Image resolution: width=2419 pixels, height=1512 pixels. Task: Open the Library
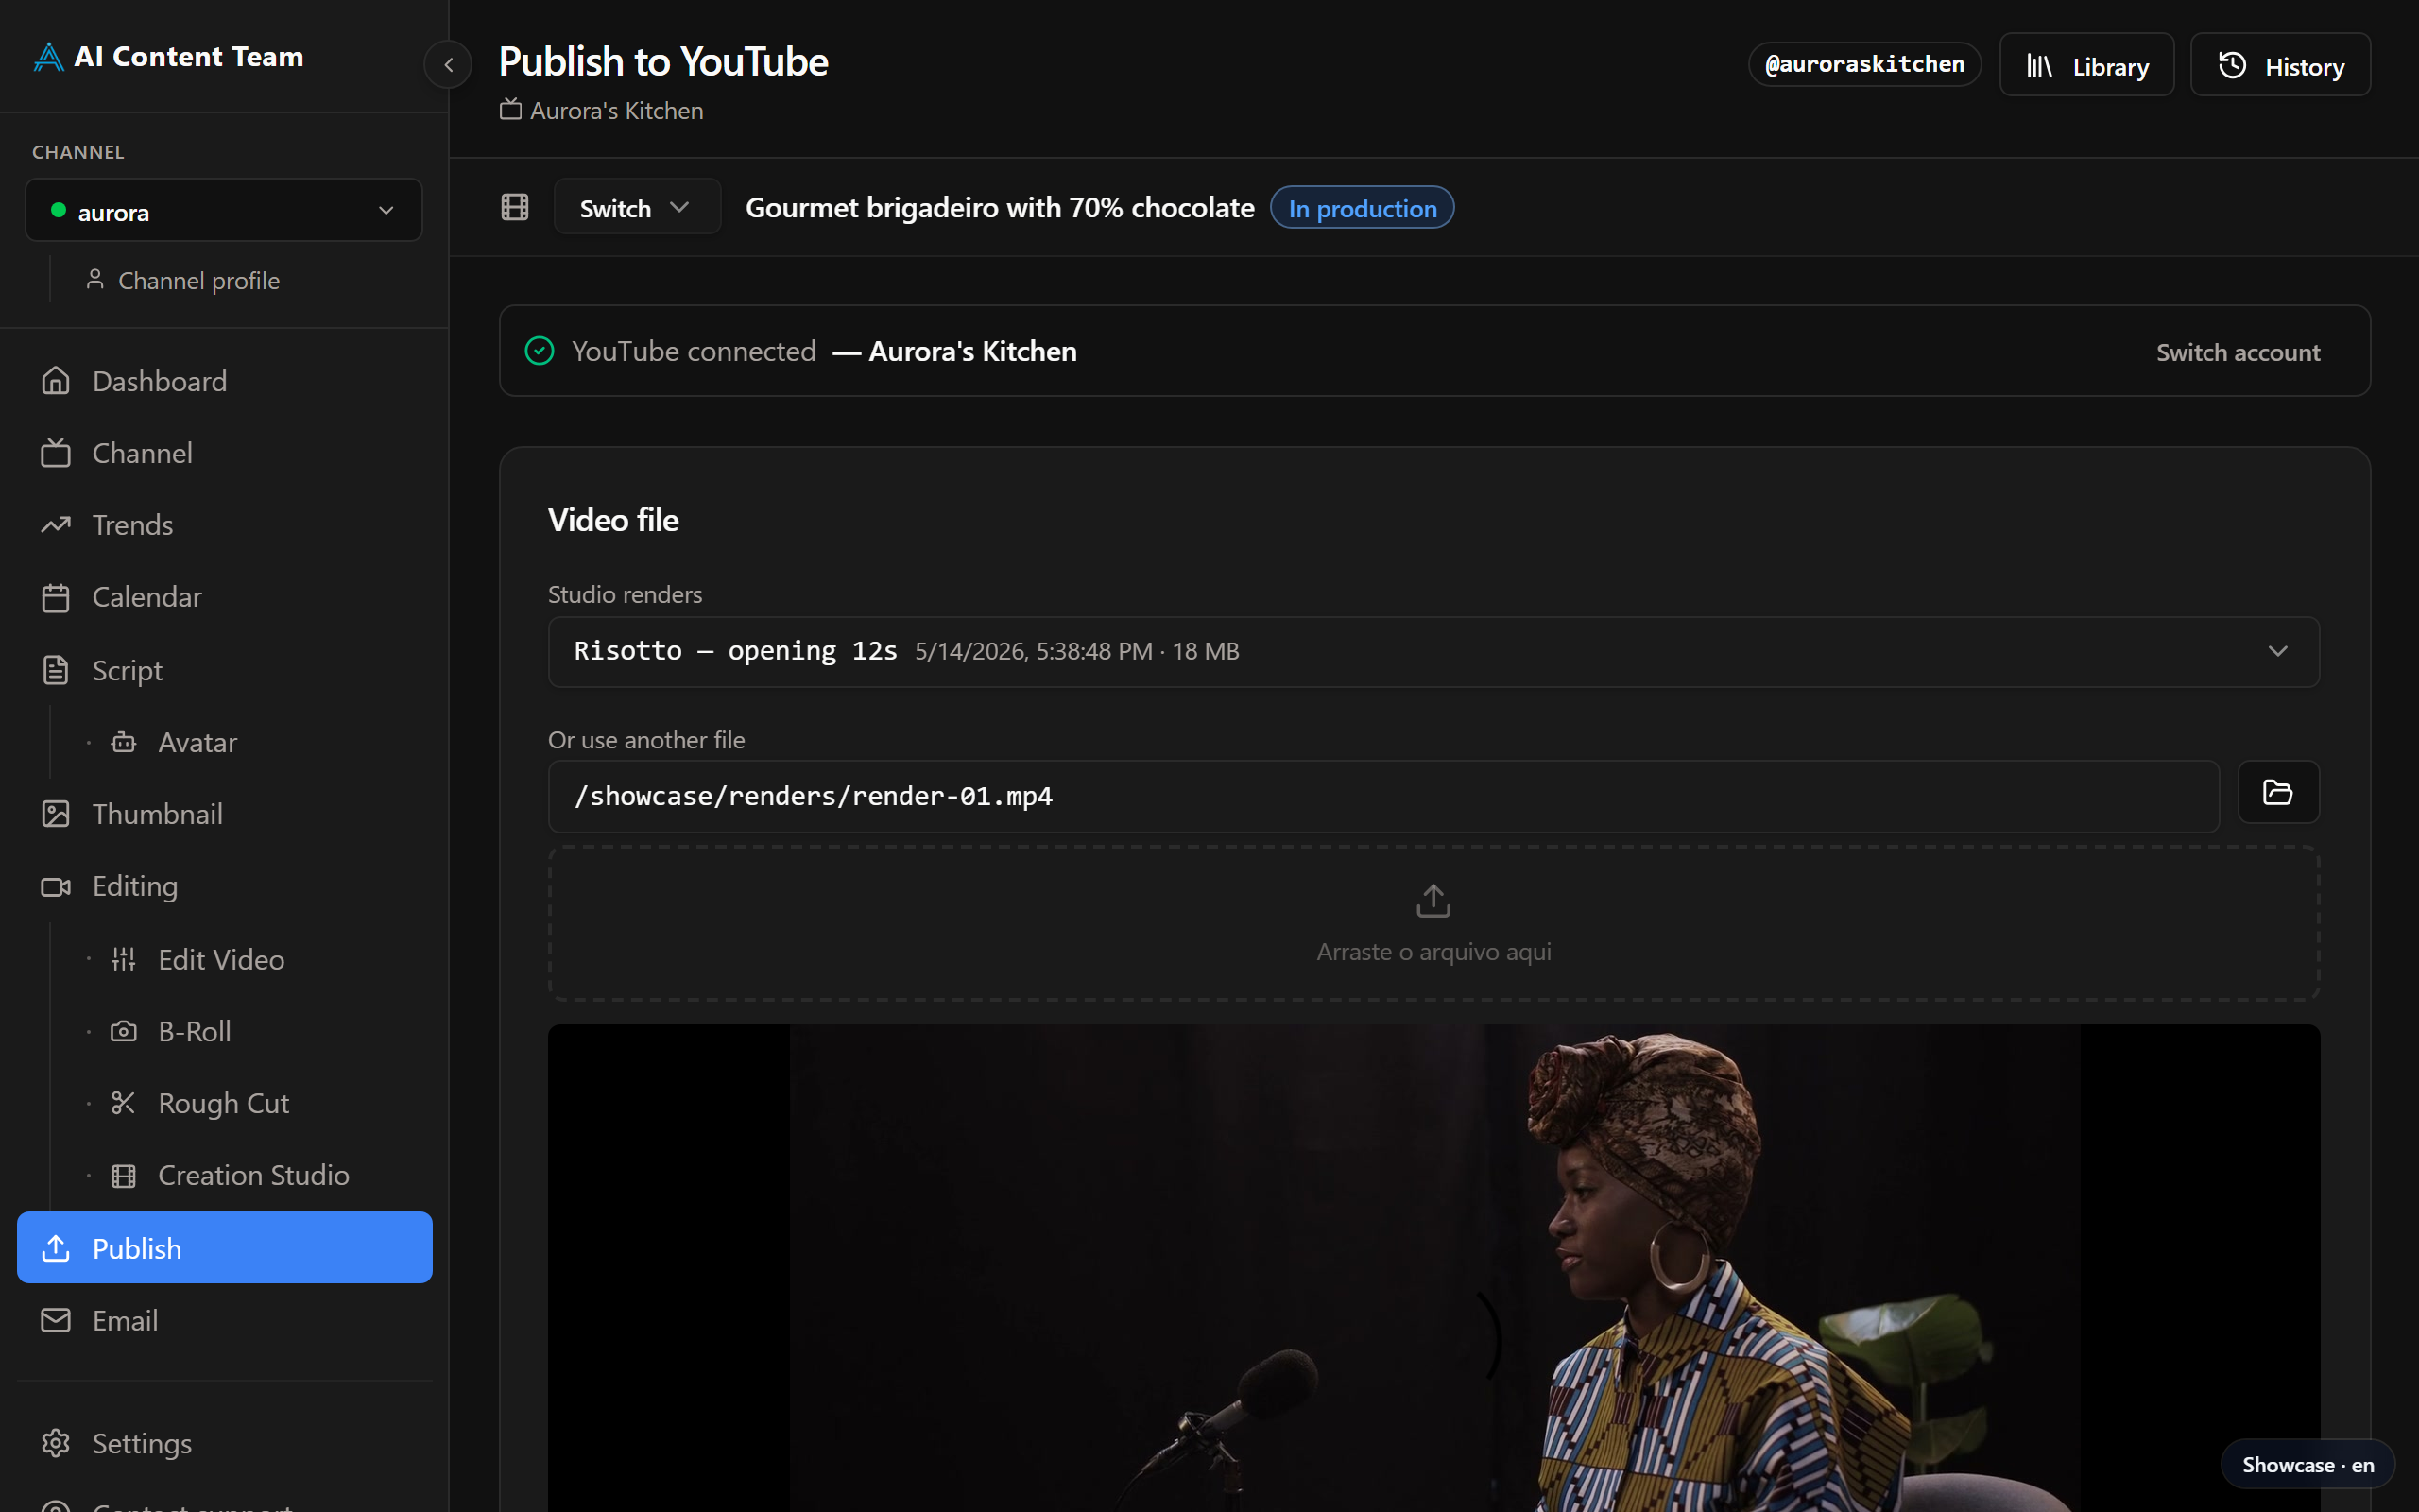pos(2086,65)
